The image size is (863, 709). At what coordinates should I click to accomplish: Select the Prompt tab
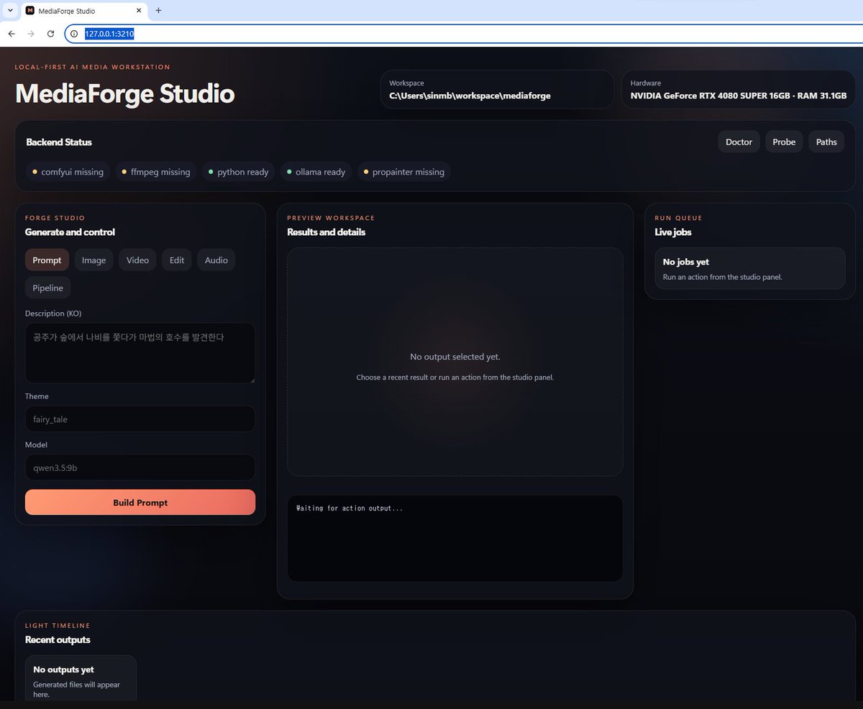pos(47,260)
